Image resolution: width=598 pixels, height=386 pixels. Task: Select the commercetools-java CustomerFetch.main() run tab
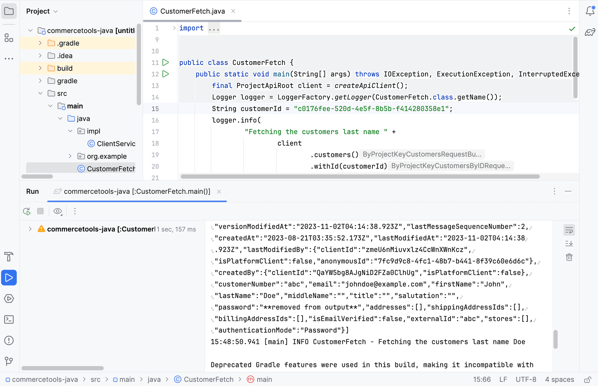pyautogui.click(x=137, y=191)
